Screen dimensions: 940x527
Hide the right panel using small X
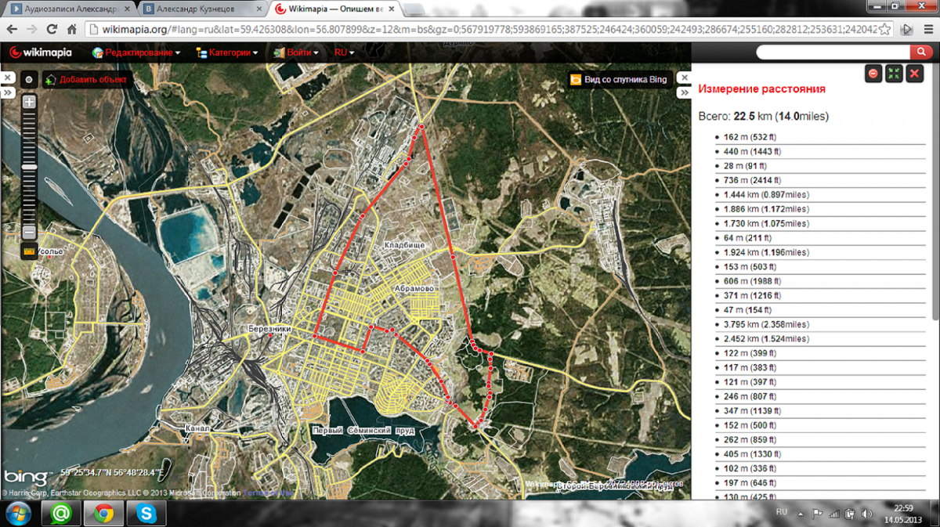point(683,78)
